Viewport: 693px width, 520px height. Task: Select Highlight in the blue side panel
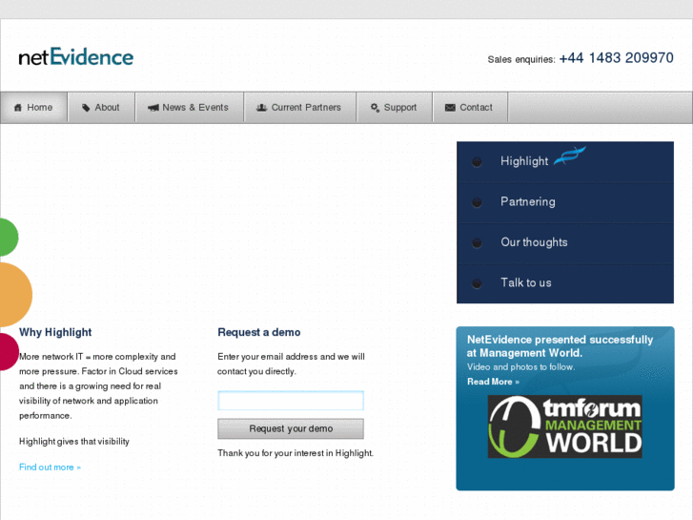coord(565,162)
